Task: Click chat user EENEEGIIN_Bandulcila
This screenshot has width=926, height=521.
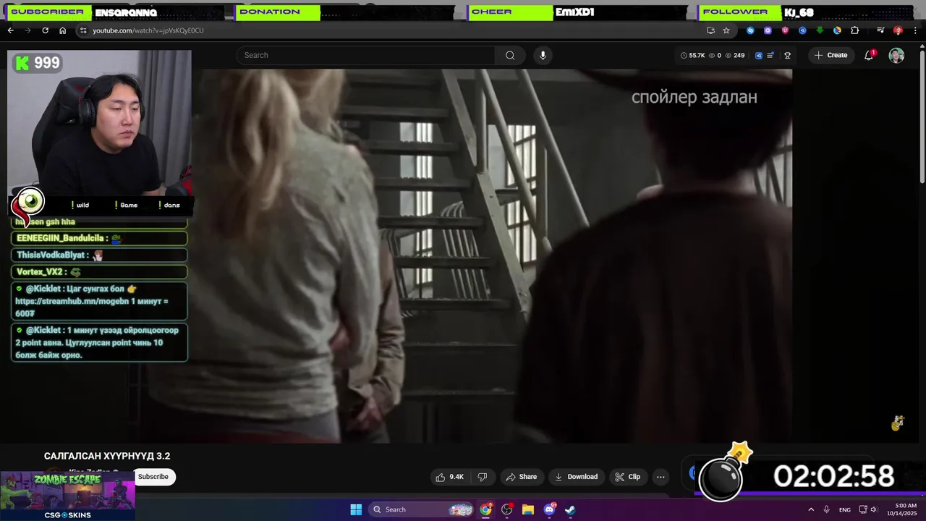Action: (61, 238)
